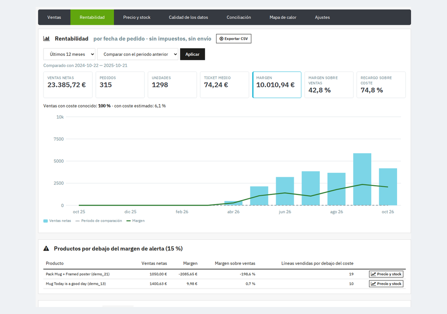The image size is (447, 314).
Task: Switch to Mapa de calor tab
Action: [283, 17]
